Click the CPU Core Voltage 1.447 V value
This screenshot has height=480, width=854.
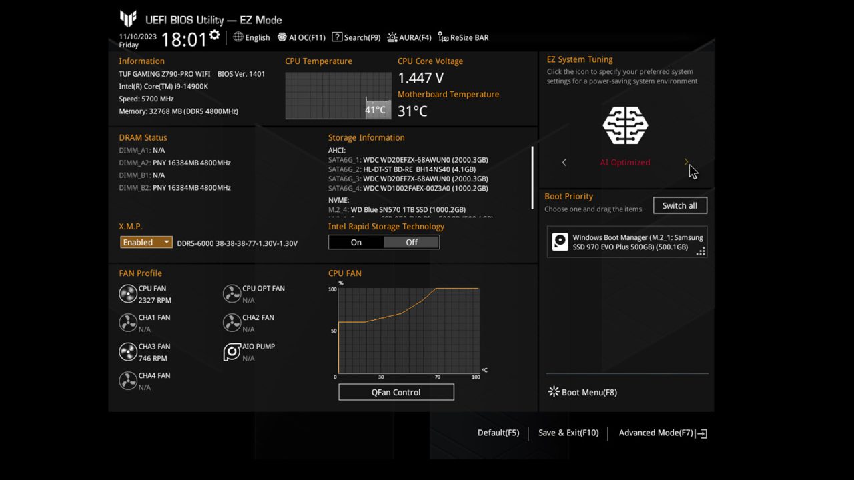click(420, 78)
